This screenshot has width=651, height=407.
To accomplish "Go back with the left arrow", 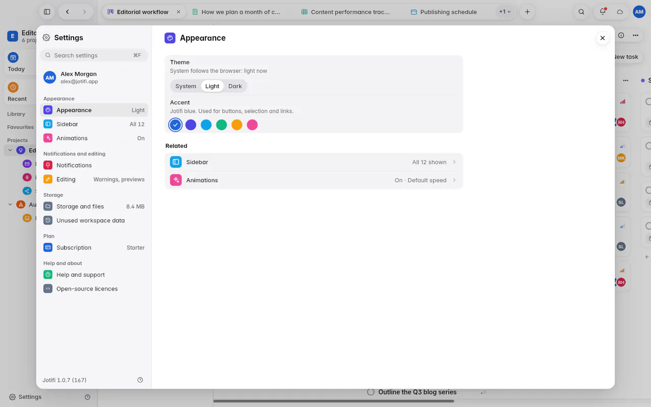I will pos(68,12).
